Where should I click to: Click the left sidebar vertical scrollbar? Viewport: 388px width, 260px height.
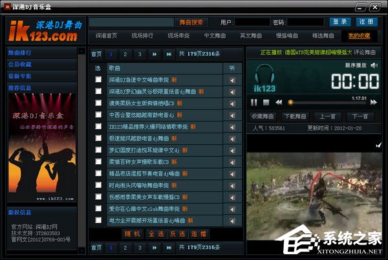[81, 151]
